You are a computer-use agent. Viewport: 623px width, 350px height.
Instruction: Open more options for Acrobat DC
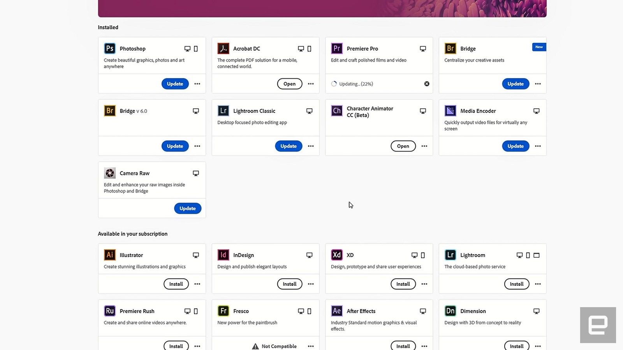pos(311,84)
